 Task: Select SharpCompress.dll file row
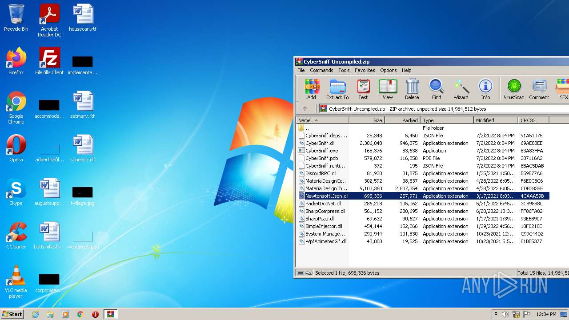[x=423, y=211]
